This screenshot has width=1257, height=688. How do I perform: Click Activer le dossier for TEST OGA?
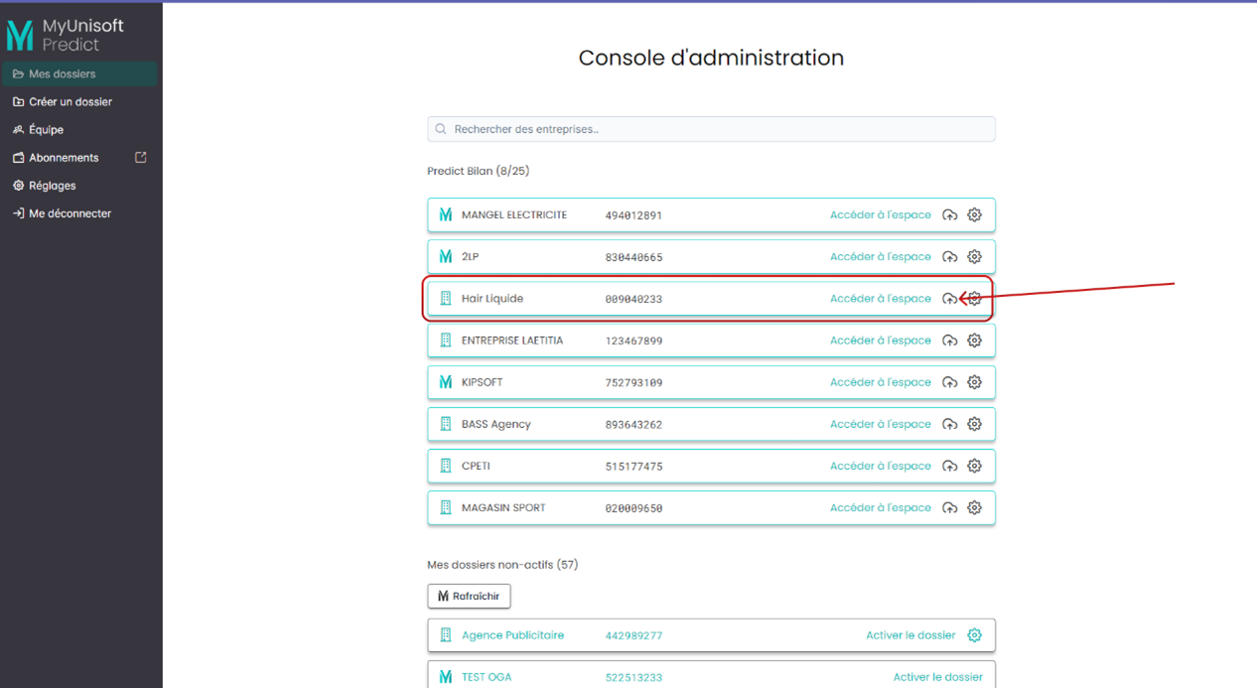[938, 677]
